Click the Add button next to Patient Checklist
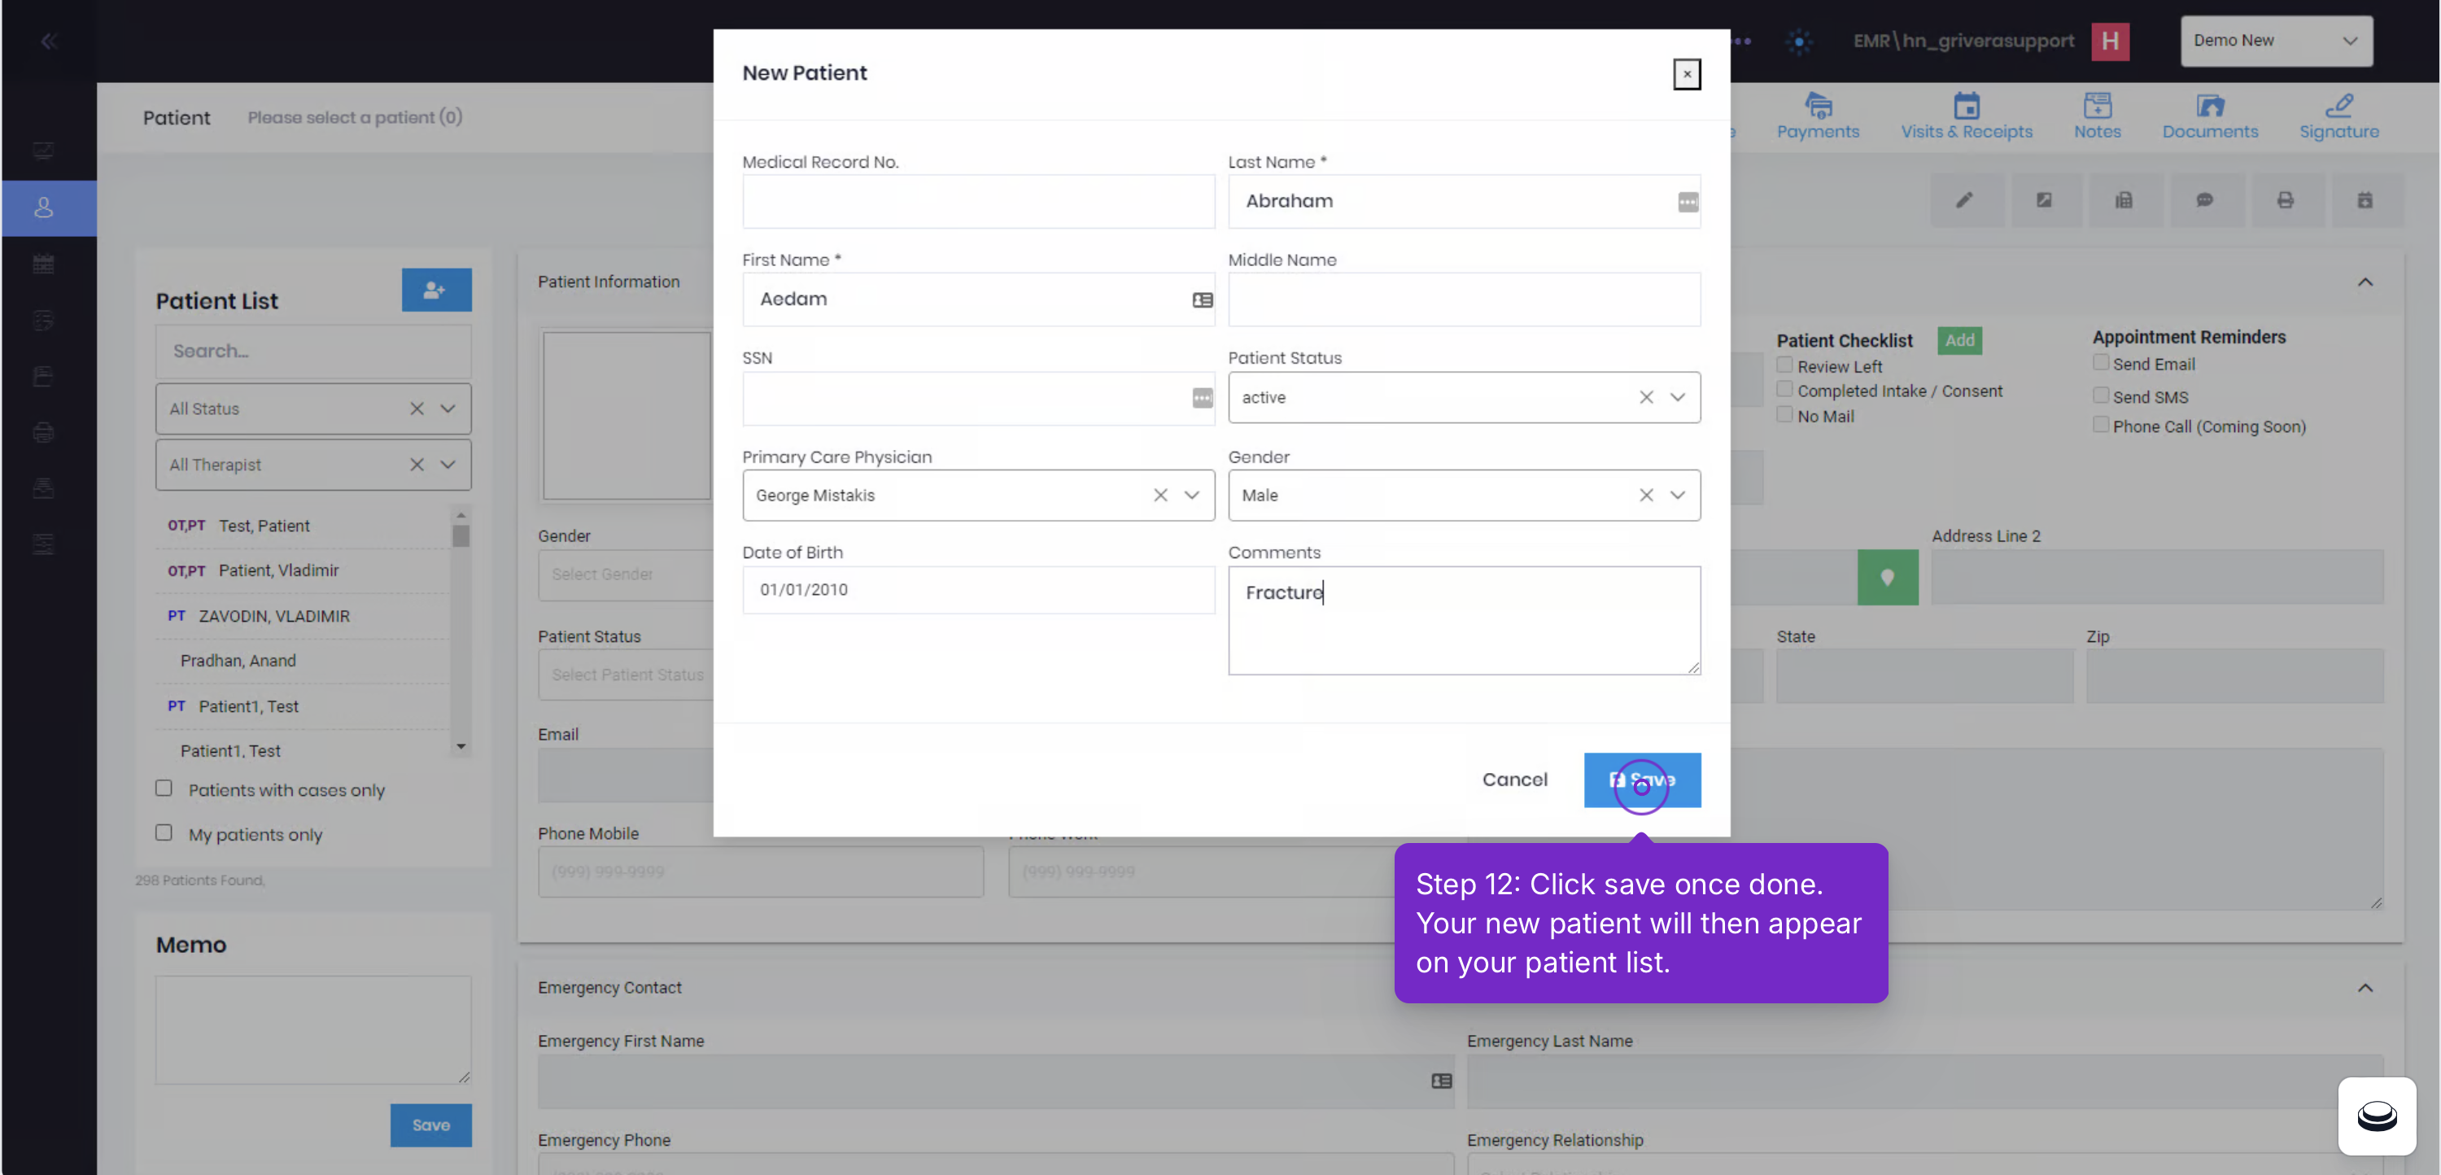The width and height of the screenshot is (2441, 1175). click(x=1958, y=340)
